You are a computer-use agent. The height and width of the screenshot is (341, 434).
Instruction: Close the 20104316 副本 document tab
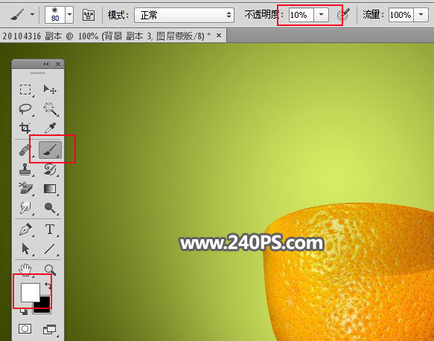point(219,36)
